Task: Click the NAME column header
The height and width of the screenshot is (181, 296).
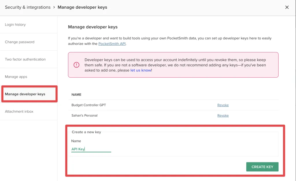Action: coord(76,95)
